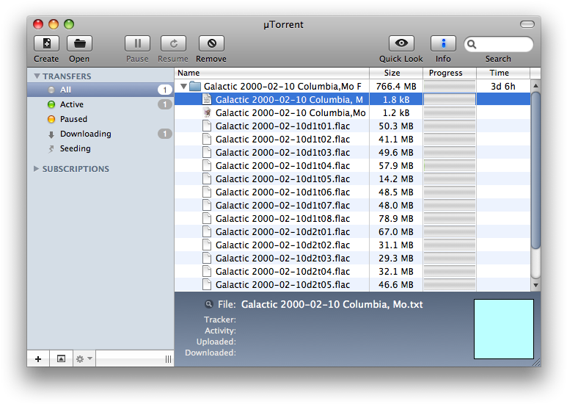Viewport: 567px width, 404px height.
Task: Toggle the Quick Look eye icon
Action: click(401, 43)
